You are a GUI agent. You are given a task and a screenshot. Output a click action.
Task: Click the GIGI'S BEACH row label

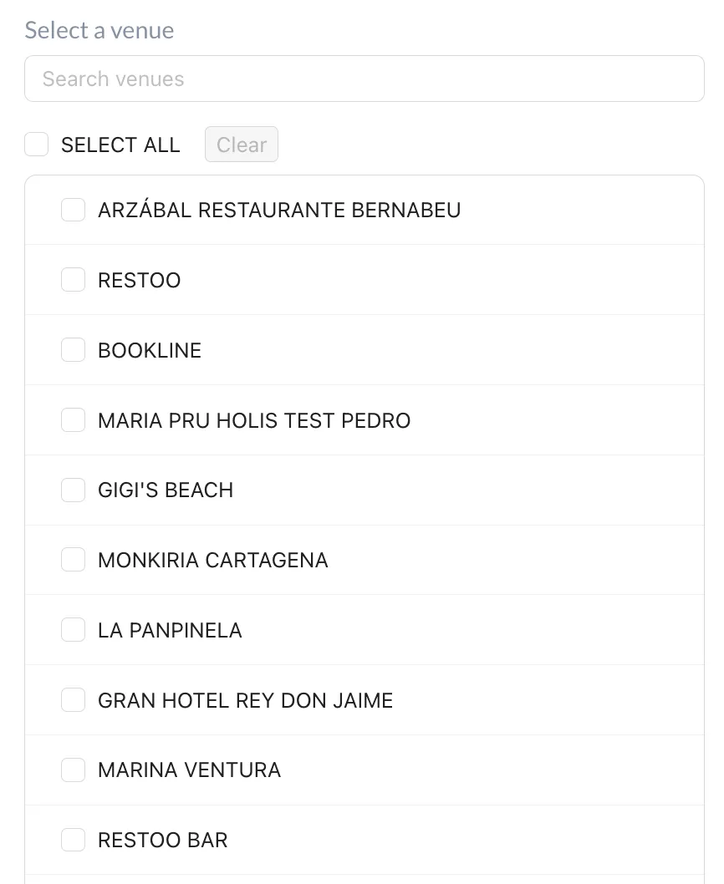coord(166,490)
